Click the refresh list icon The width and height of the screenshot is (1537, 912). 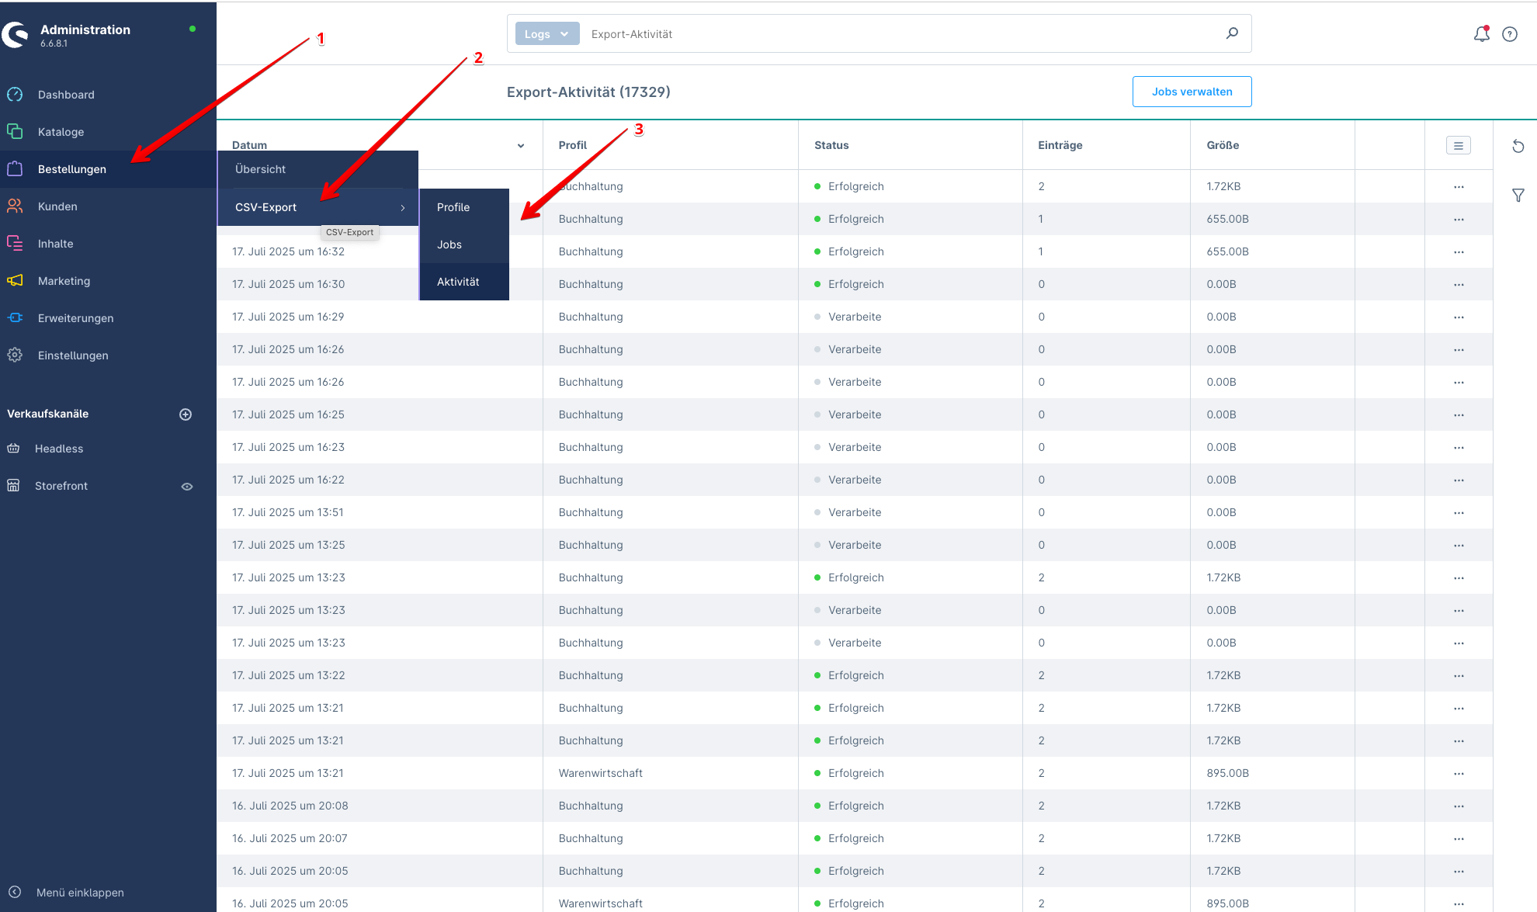click(x=1518, y=147)
